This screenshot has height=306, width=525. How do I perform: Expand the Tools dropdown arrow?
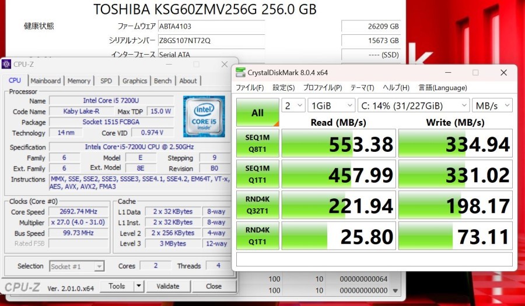[x=139, y=286]
